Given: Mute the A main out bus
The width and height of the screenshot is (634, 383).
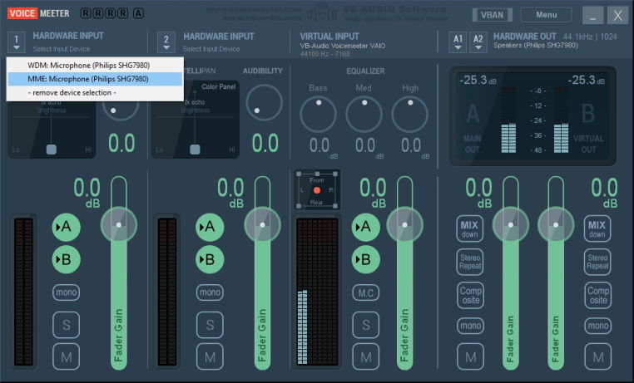Looking at the screenshot, I should pos(470,356).
